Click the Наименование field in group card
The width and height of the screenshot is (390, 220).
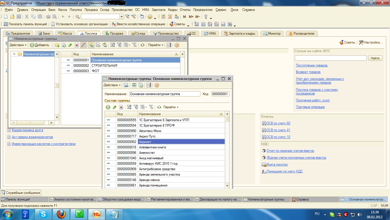(x=165, y=94)
